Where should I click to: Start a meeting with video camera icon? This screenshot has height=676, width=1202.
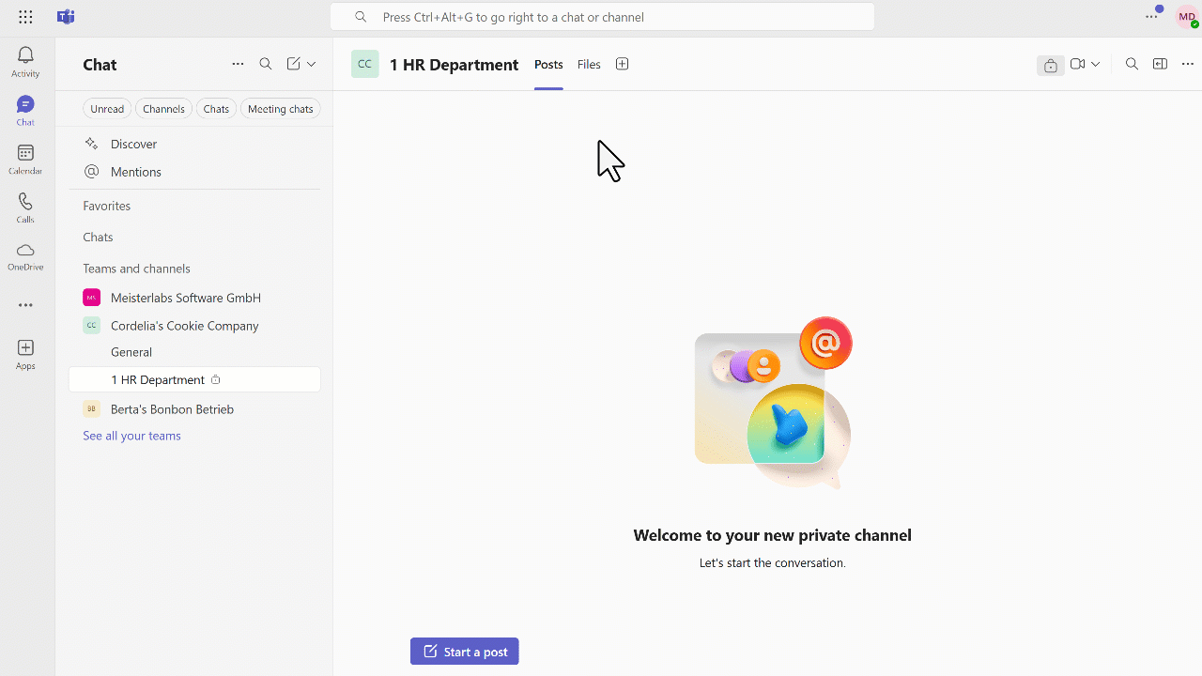coord(1078,64)
